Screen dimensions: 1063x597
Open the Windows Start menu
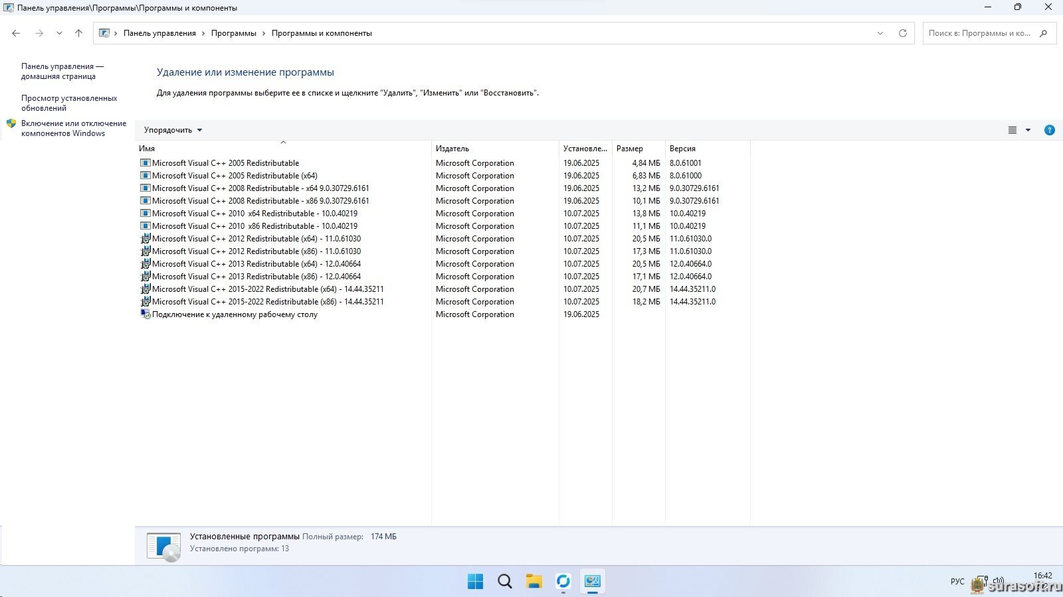476,581
